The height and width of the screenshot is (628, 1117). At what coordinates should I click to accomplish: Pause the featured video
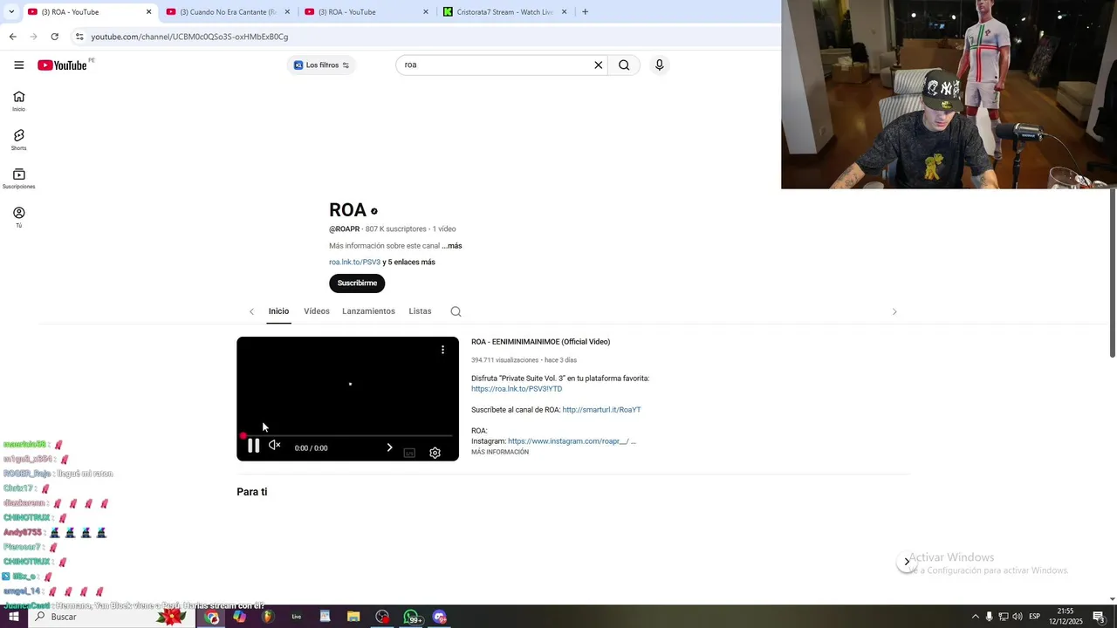[x=253, y=447]
